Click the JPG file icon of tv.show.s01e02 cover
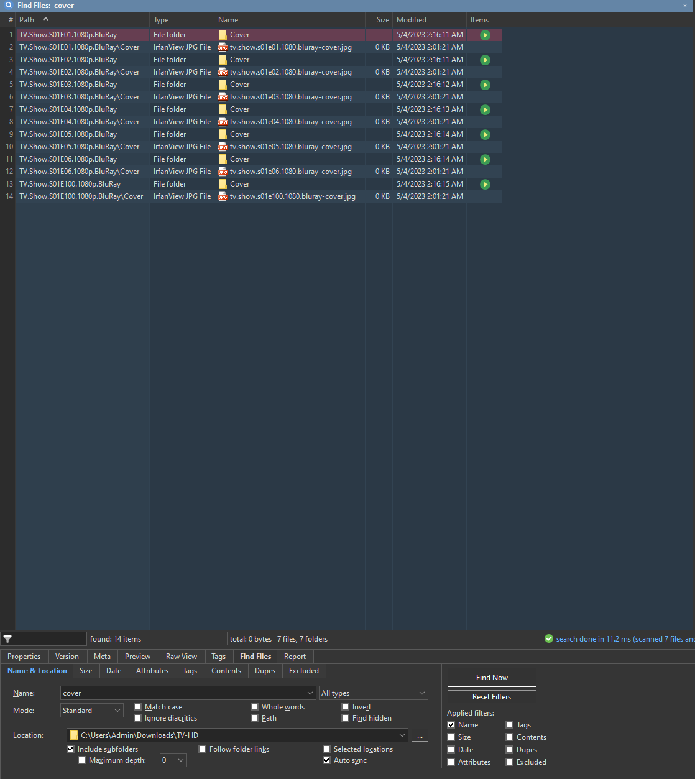This screenshot has width=695, height=779. (222, 71)
